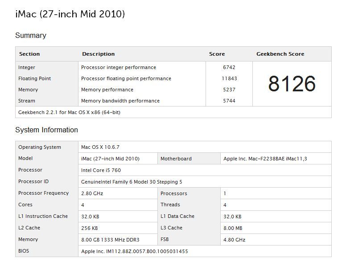Click the 'Processor ID' label
This screenshot has width=338, height=266.
click(33, 182)
